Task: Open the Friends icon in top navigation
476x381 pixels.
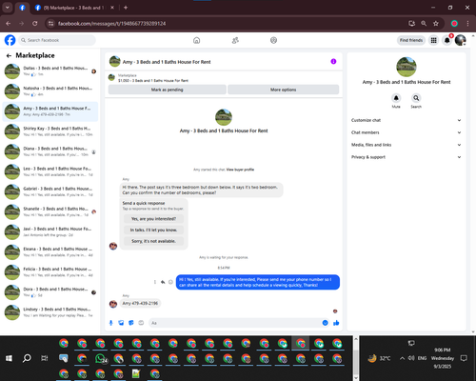Action: point(235,40)
